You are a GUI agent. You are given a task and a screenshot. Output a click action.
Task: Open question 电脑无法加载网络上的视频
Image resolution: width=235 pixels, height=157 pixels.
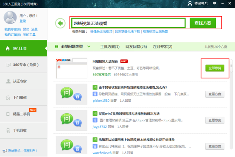pyautogui.click(x=137, y=140)
